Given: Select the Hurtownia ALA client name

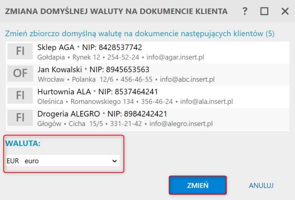Looking at the screenshot, I should (x=64, y=92).
